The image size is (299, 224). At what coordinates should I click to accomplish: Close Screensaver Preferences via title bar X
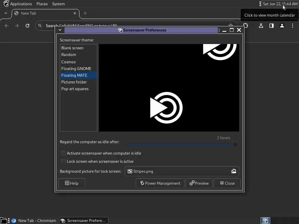click(239, 30)
